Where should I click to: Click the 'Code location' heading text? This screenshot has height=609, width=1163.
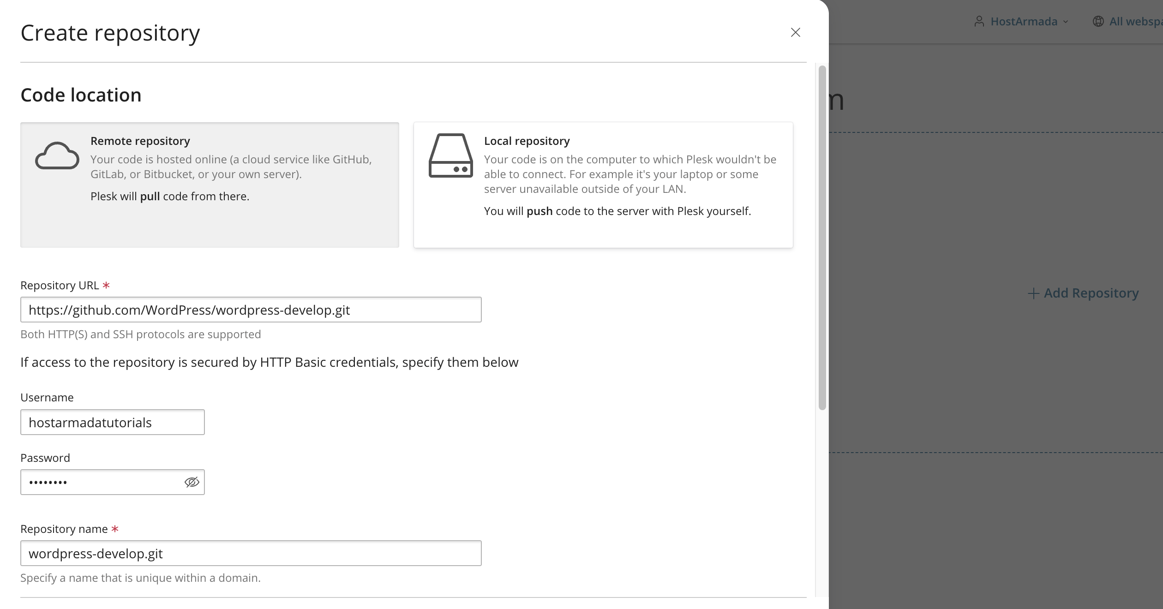coord(81,95)
